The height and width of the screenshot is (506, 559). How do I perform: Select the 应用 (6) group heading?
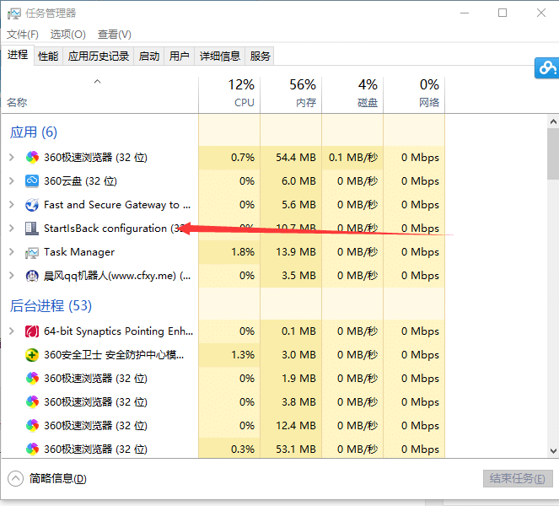pyautogui.click(x=33, y=132)
